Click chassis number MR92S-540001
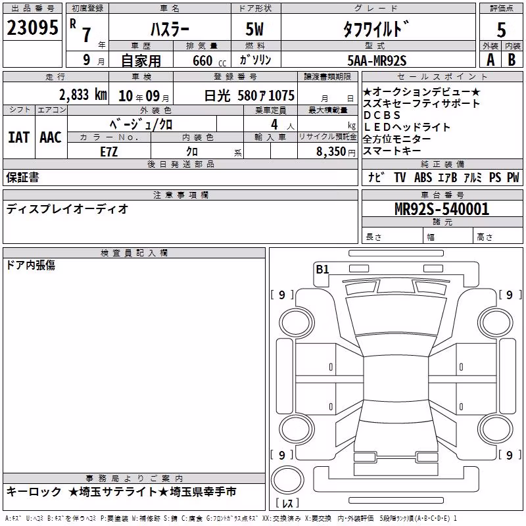The width and height of the screenshot is (526, 526). tap(442, 209)
